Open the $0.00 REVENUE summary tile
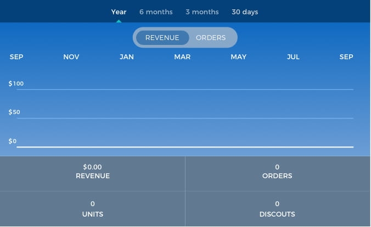Viewport: 371px width, 227px height. [x=93, y=171]
